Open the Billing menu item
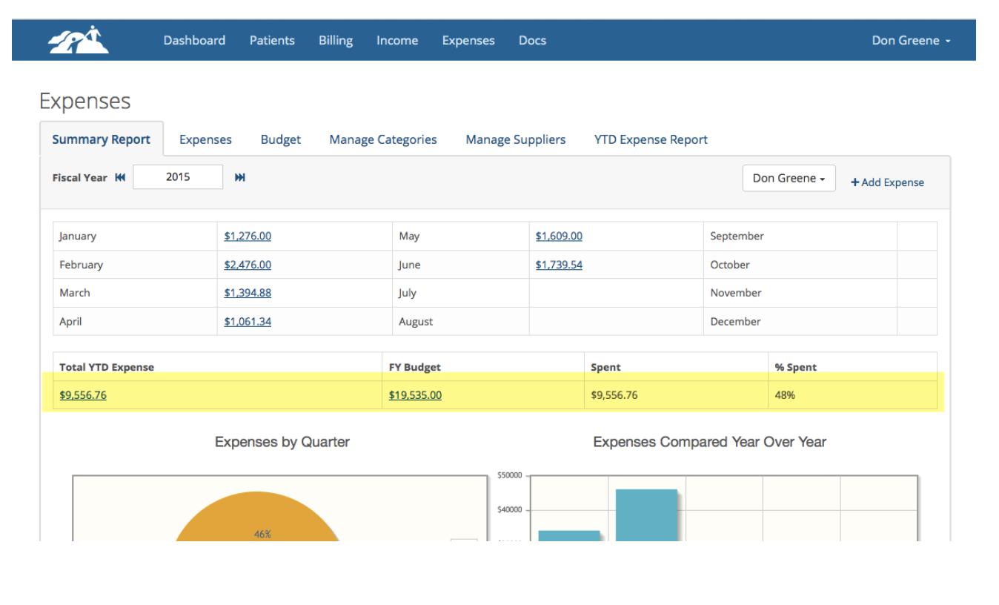 [336, 41]
